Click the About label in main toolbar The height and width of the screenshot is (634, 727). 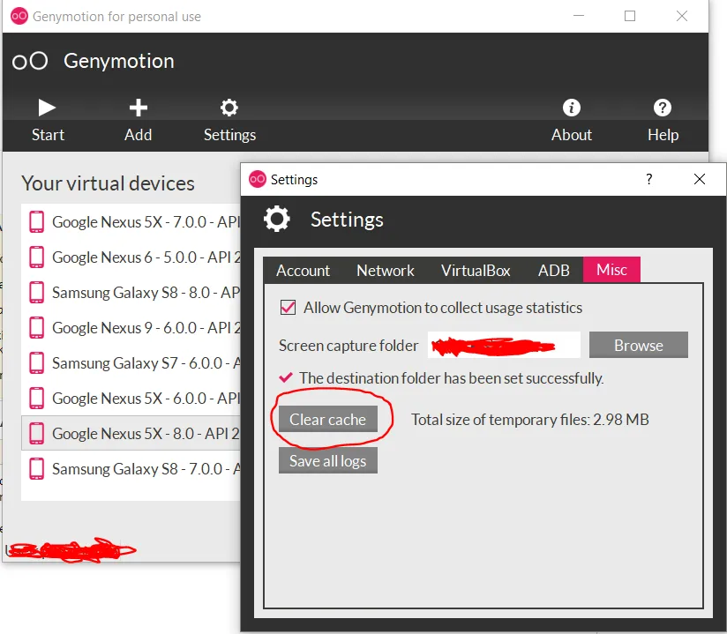tap(571, 135)
